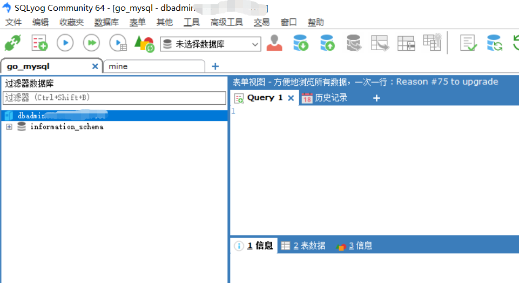This screenshot has height=283, width=519.
Task: Select the dbadmin server node
Action: coord(114,116)
